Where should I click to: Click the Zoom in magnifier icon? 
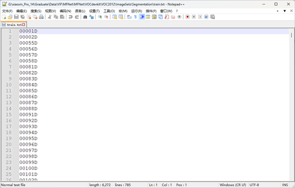(x=100, y=17)
